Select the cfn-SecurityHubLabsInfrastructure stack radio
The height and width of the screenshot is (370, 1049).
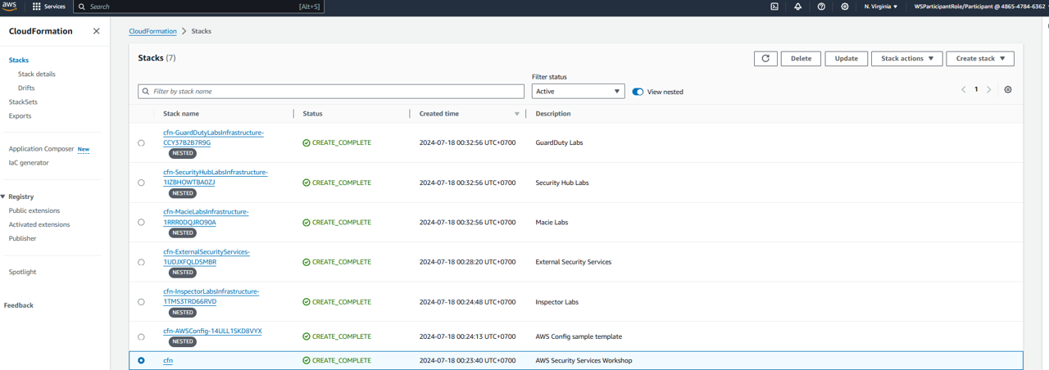pos(141,183)
